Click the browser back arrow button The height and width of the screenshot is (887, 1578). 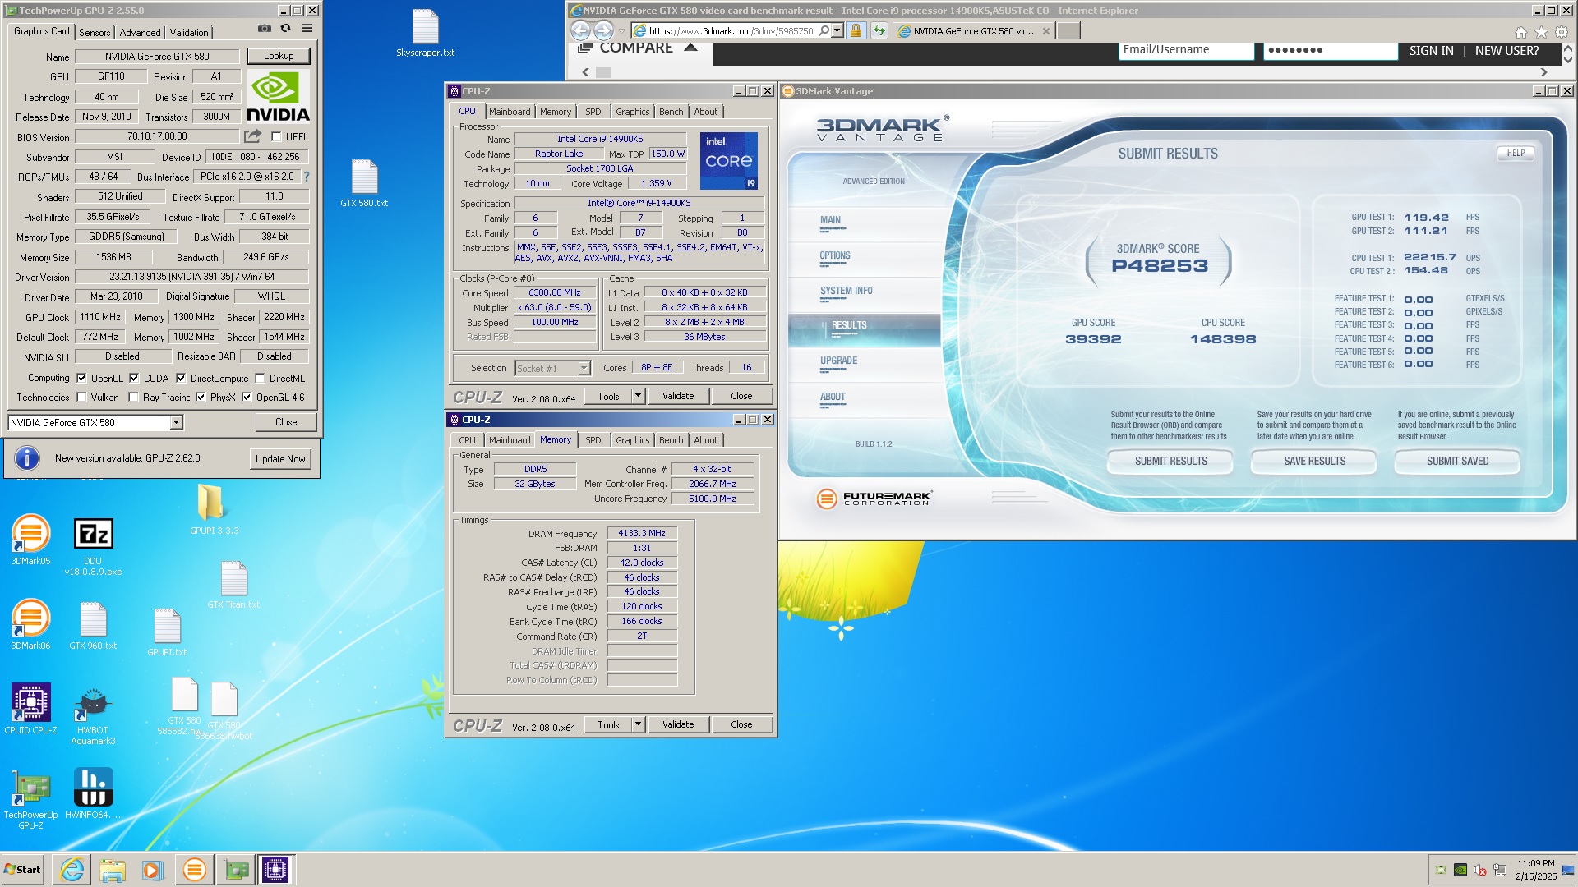click(580, 30)
